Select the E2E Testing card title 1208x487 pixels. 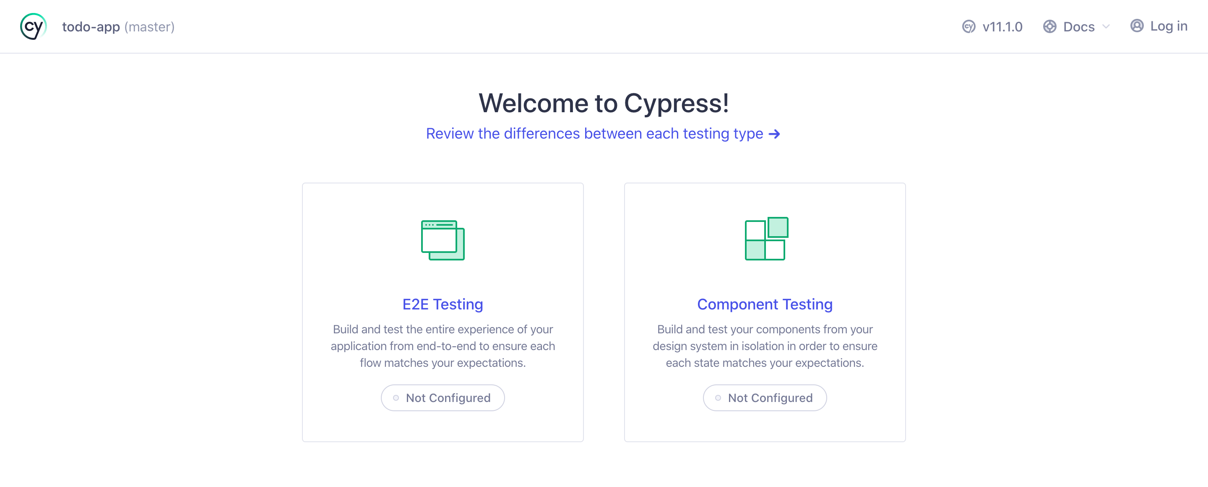tap(443, 304)
